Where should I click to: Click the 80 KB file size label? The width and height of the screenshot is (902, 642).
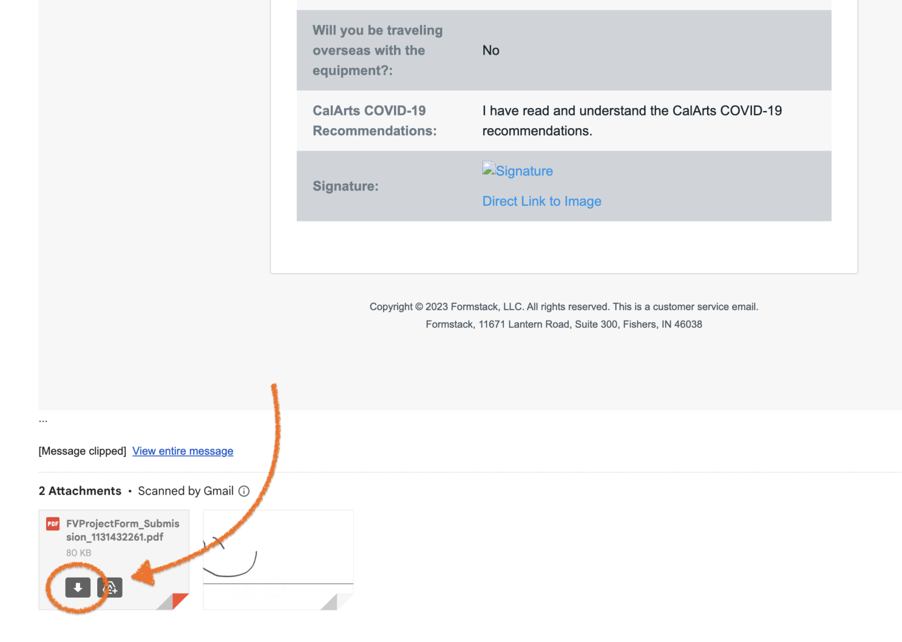pos(79,553)
